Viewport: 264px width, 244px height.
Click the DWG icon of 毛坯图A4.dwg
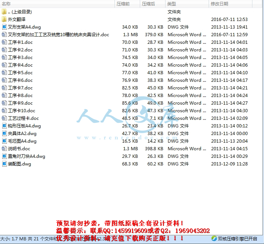4,141
